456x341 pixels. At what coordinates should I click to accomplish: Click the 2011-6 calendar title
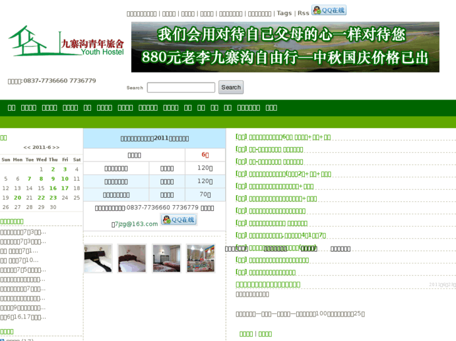tap(41, 148)
